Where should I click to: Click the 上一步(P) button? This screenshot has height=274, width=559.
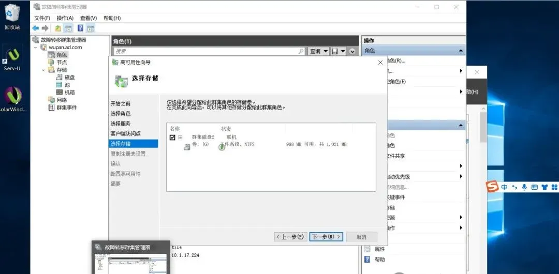click(290, 237)
